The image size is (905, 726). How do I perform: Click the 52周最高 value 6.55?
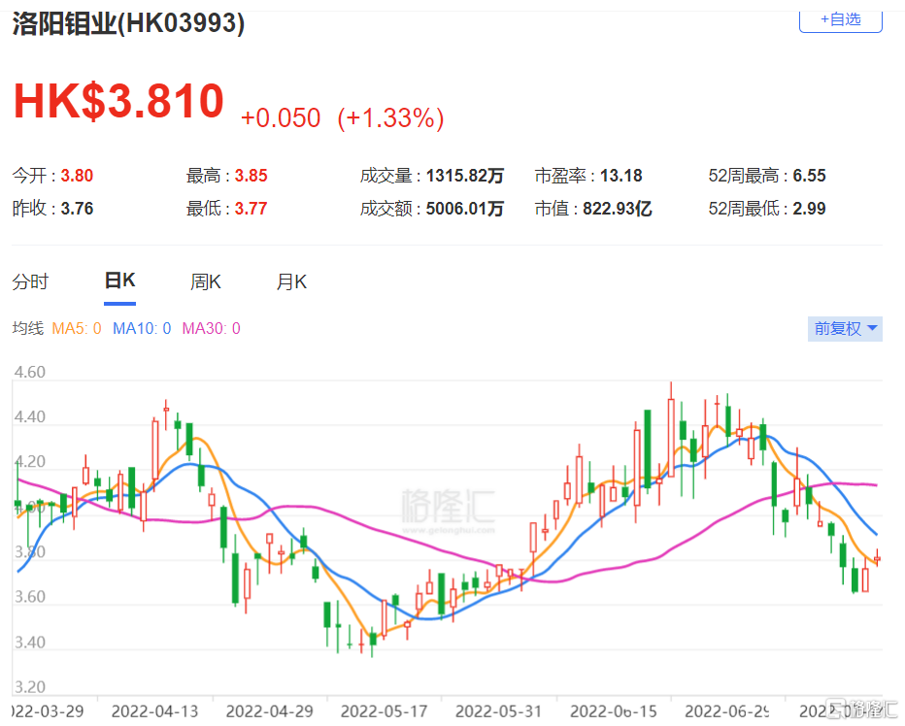click(809, 176)
